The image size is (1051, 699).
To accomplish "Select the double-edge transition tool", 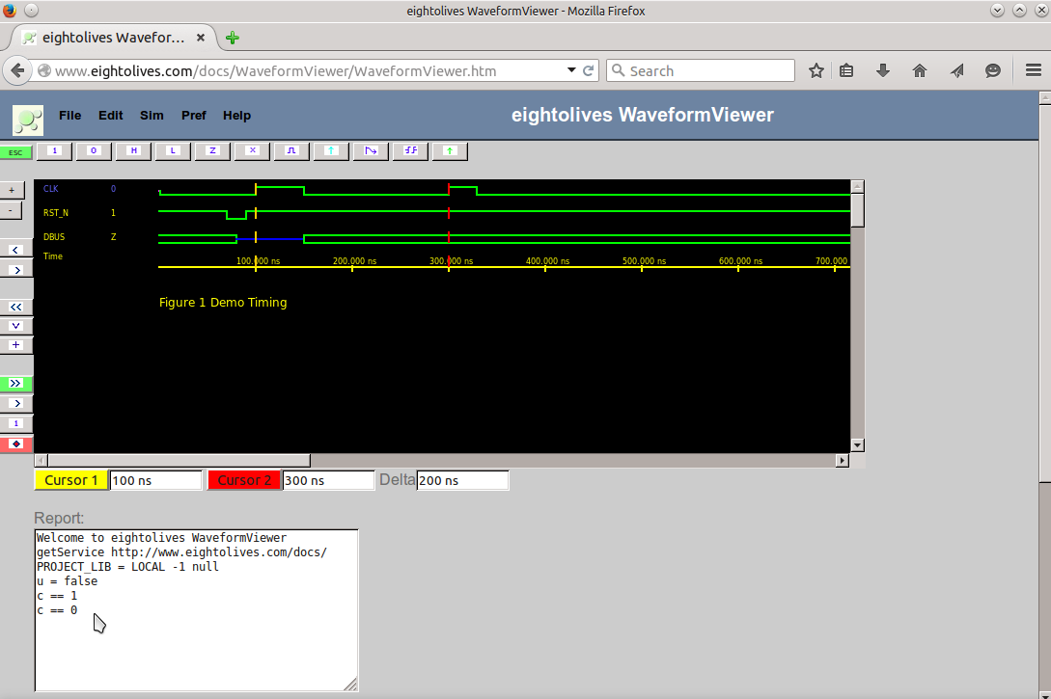I will [x=410, y=150].
